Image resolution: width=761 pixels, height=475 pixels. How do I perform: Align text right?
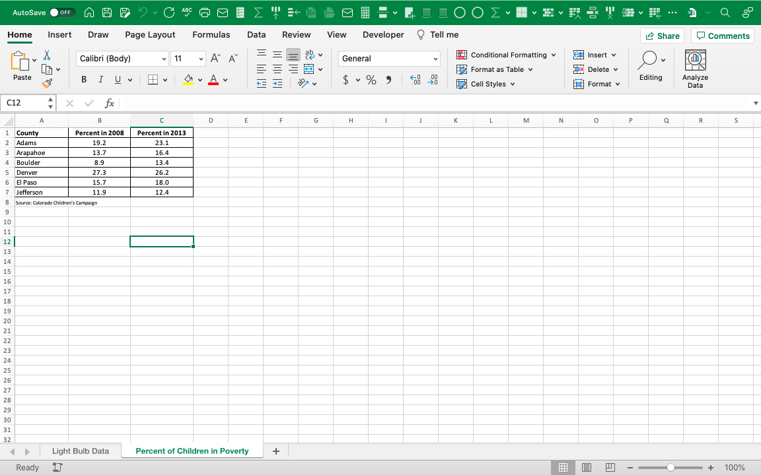click(x=293, y=69)
